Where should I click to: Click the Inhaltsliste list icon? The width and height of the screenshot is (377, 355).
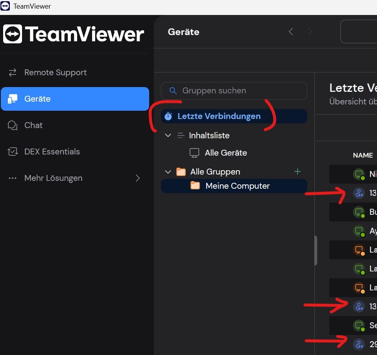coord(181,136)
